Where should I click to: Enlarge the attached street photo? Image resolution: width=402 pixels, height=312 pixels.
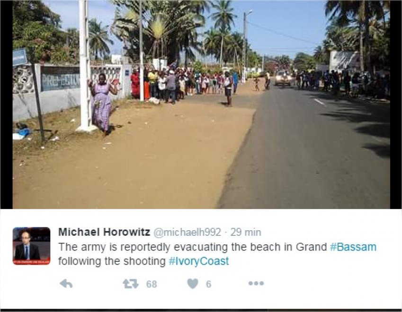pos(201,104)
